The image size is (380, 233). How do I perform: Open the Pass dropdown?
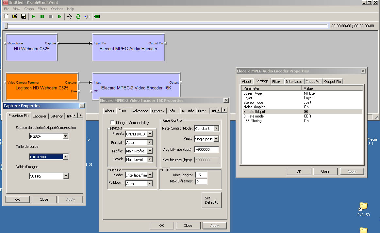[x=216, y=139]
